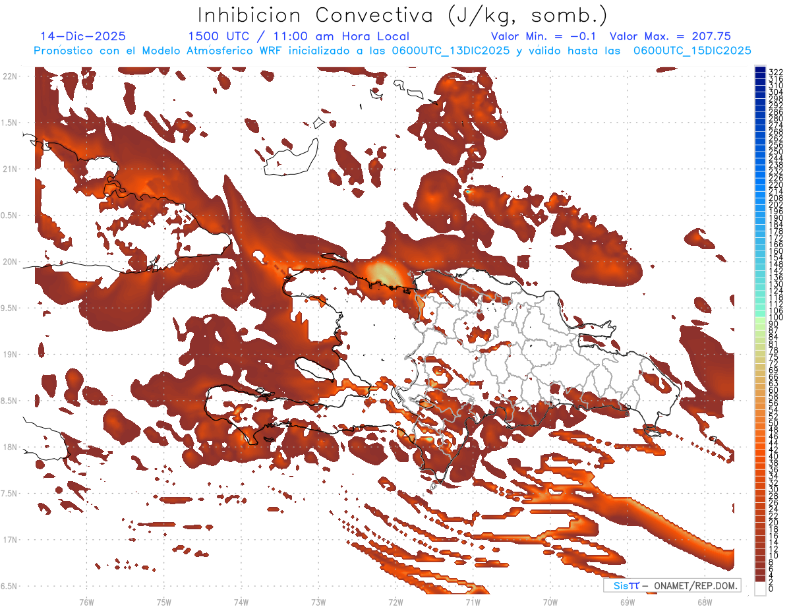Click the 74W longitude label

(x=241, y=602)
